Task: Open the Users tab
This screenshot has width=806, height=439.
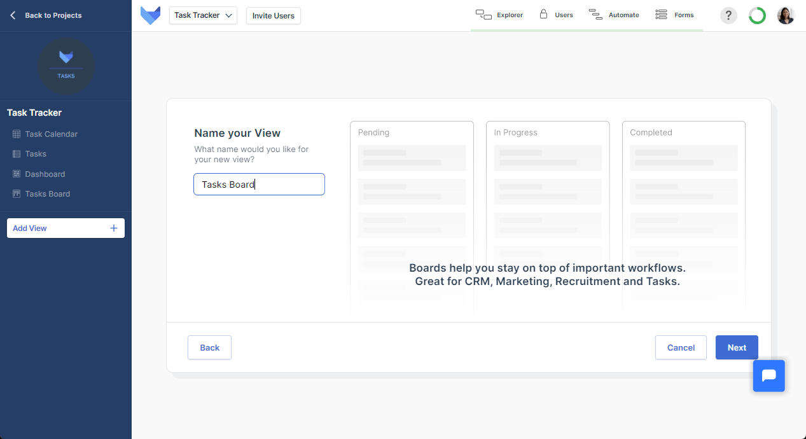Action: [557, 15]
